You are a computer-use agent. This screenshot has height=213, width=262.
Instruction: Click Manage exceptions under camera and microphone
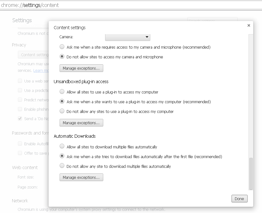click(81, 68)
